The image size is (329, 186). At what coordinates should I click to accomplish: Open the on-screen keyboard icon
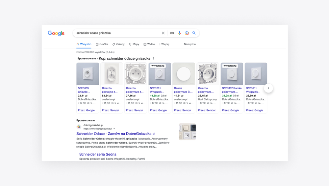(172, 33)
